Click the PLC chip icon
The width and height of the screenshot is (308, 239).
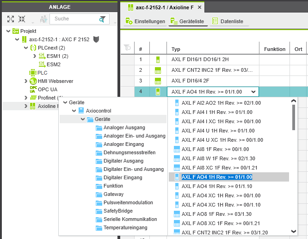point(33,73)
